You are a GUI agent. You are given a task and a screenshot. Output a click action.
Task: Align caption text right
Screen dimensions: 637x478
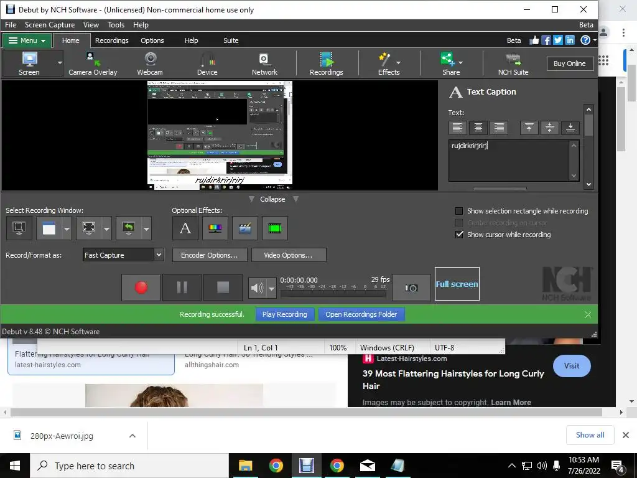click(x=499, y=128)
